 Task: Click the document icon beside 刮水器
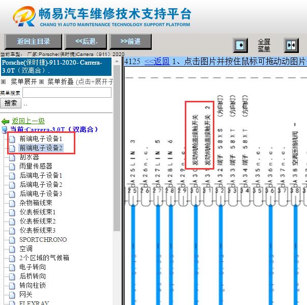pos(12,157)
